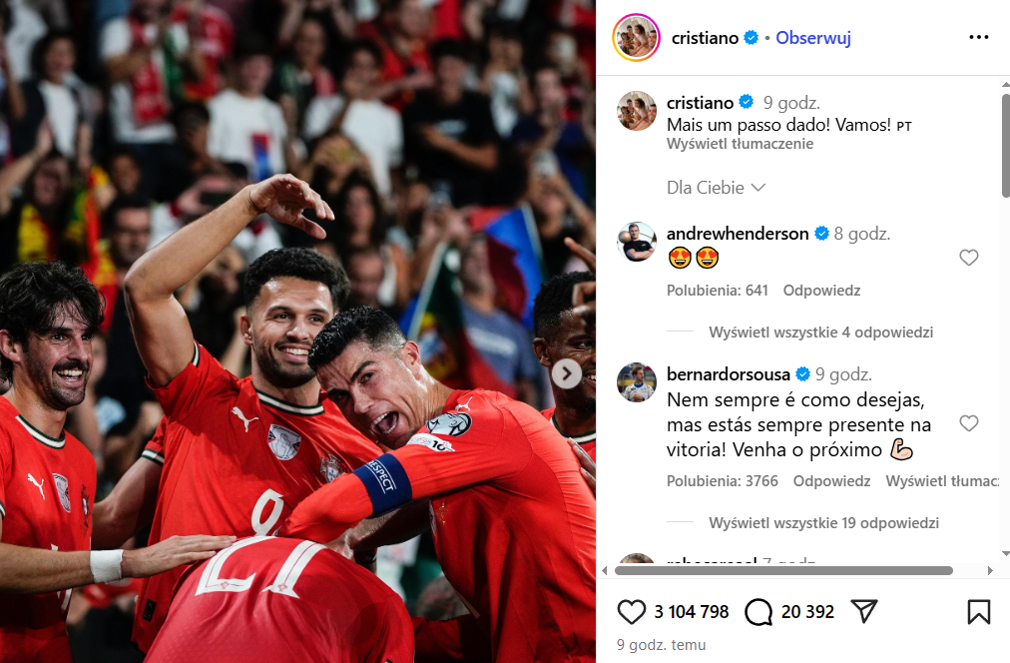Reply to bernardorsousa's comment
The width and height of the screenshot is (1010, 663).
click(x=831, y=481)
